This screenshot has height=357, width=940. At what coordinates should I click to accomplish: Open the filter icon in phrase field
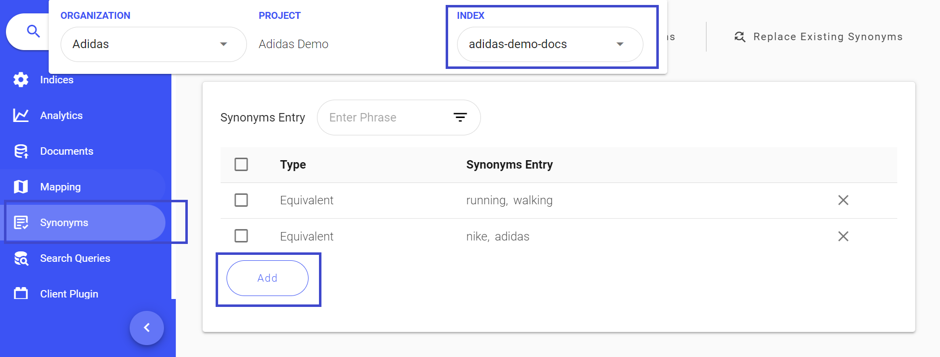tap(460, 118)
